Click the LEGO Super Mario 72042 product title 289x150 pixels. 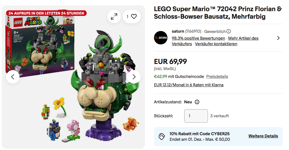tap(218, 13)
